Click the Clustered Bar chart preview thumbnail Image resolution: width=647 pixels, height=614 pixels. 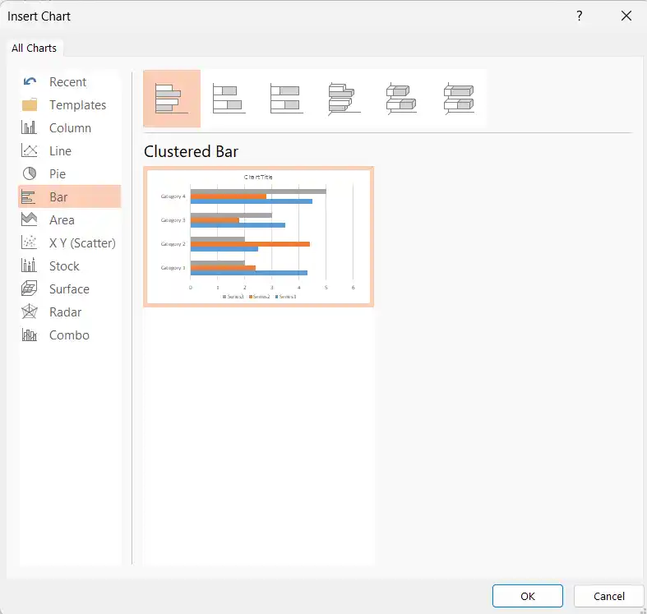point(259,237)
